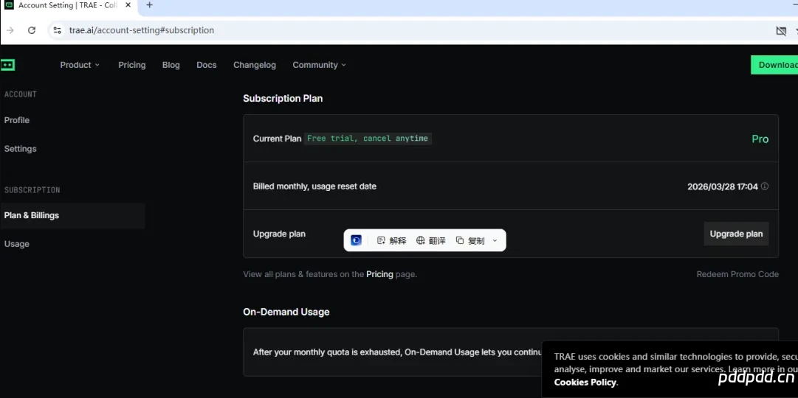Open a new browser tab

[149, 5]
